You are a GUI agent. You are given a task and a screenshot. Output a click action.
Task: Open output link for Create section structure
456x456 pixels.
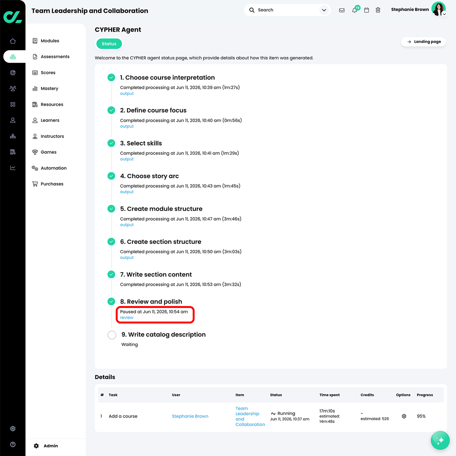127,257
